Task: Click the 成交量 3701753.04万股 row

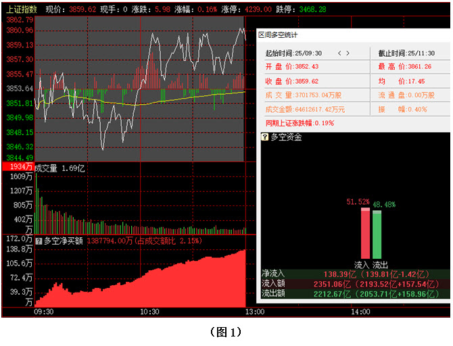Action: click(x=304, y=95)
